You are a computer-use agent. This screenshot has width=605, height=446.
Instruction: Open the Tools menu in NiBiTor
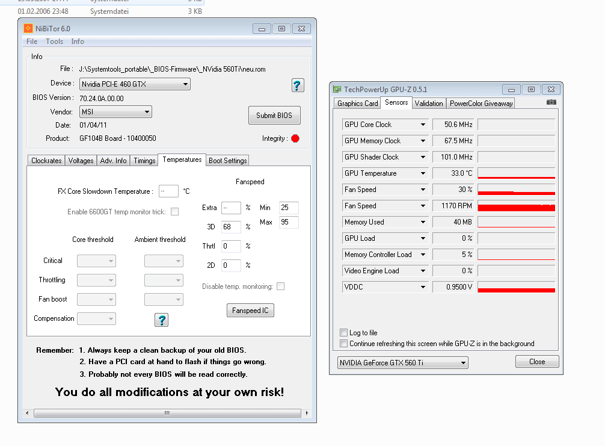[x=54, y=42]
